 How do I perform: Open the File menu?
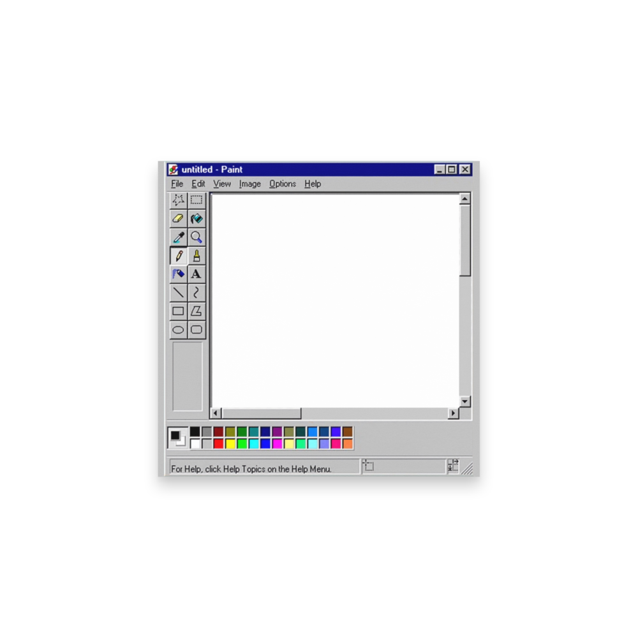coord(177,184)
